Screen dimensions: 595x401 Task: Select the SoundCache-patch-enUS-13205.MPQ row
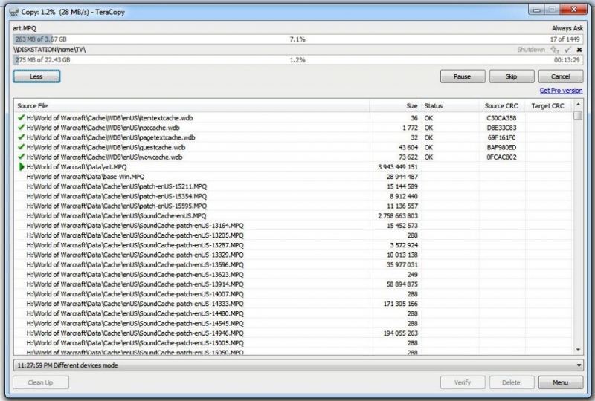pos(294,235)
